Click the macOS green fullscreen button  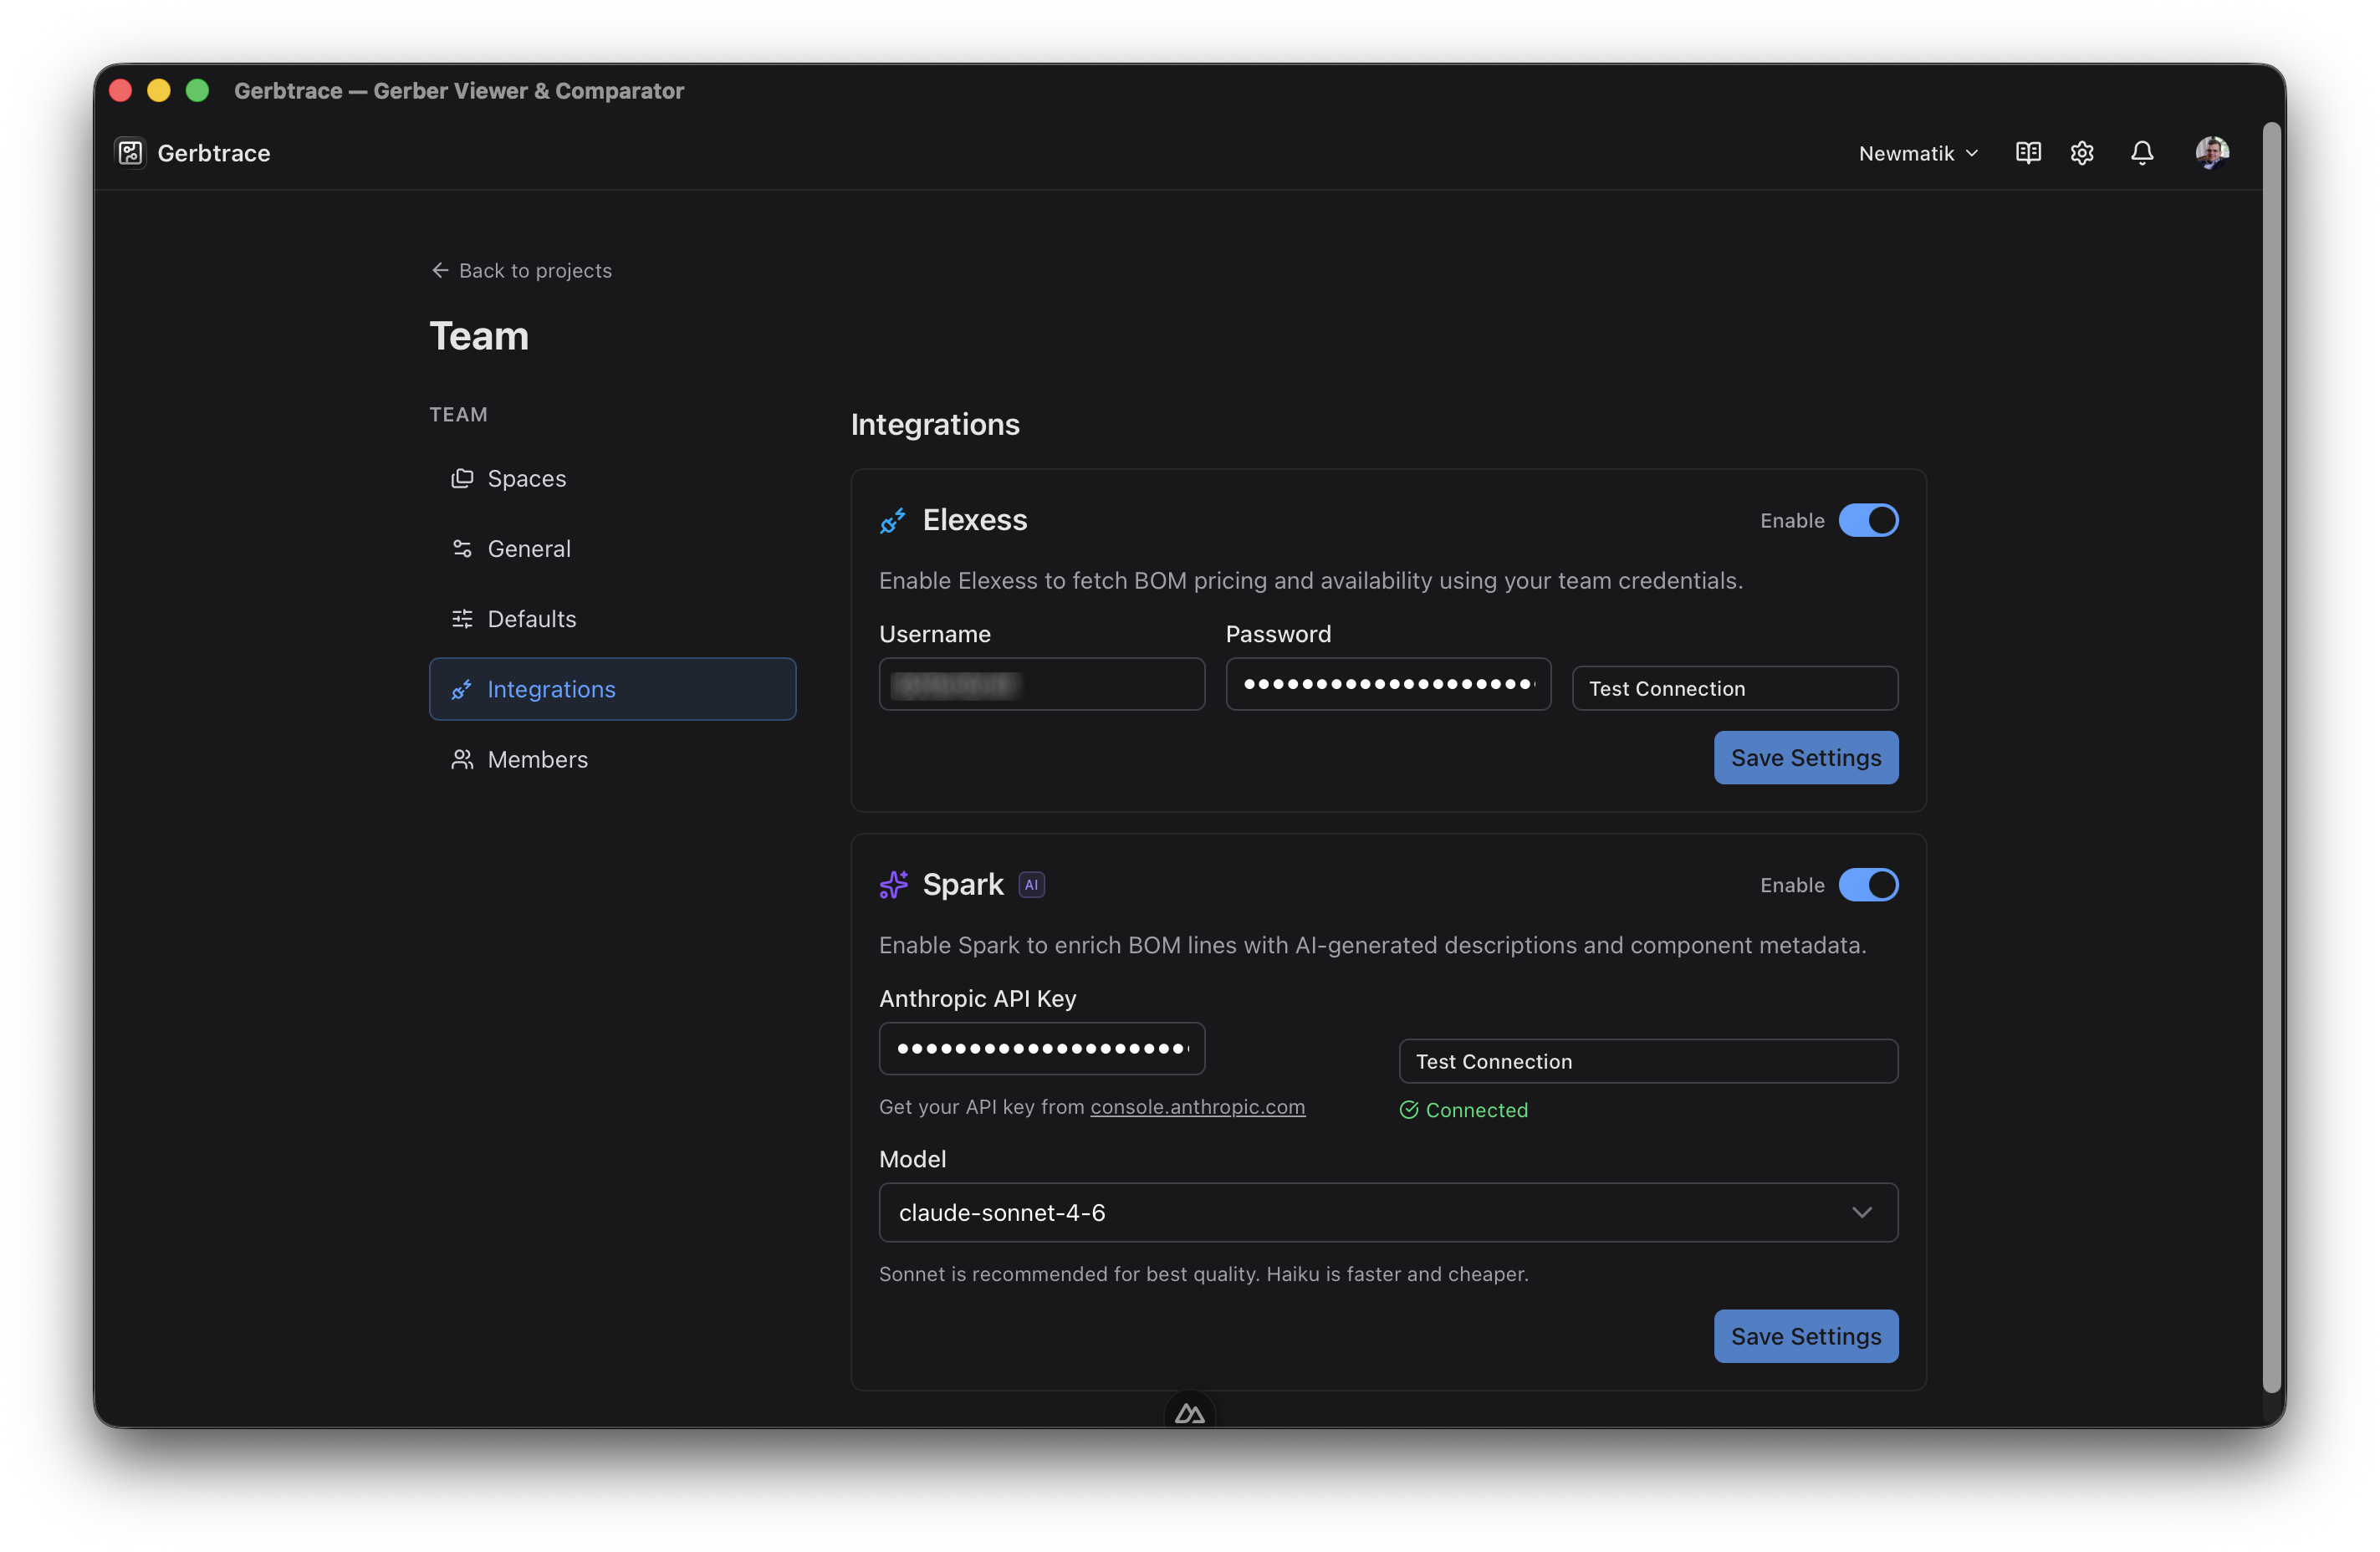point(197,90)
